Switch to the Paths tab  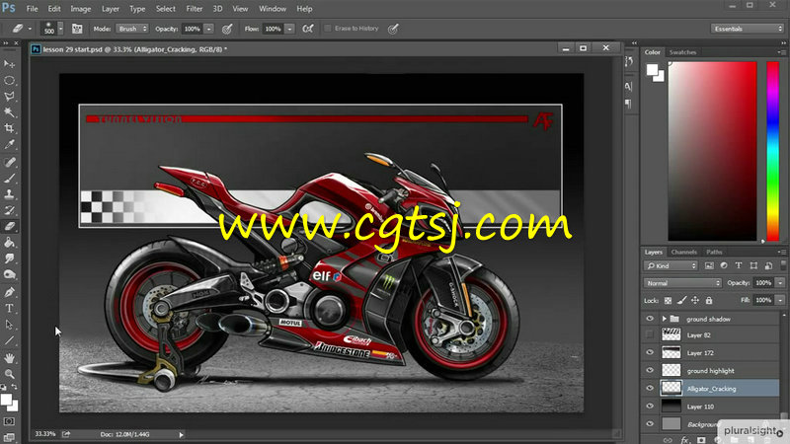click(714, 252)
